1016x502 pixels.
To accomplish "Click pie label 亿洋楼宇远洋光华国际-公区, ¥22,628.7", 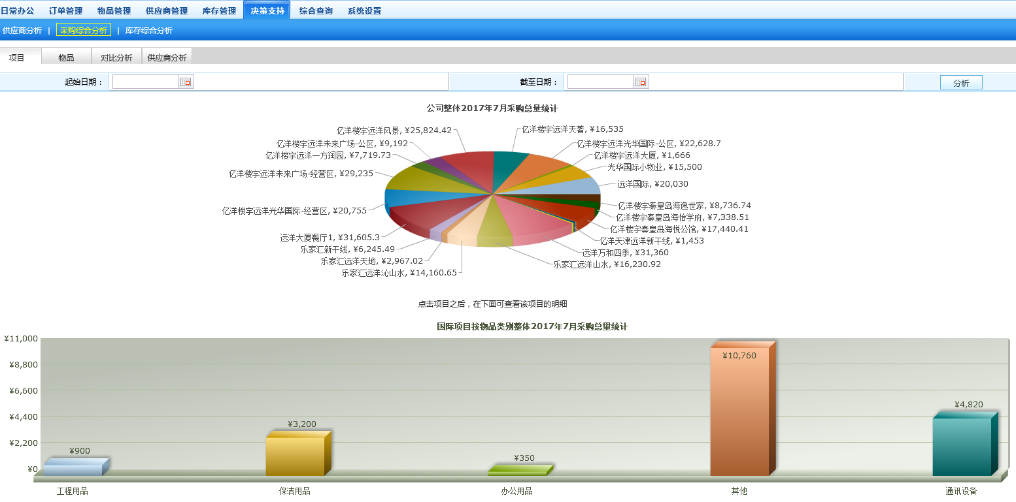I will [x=649, y=144].
